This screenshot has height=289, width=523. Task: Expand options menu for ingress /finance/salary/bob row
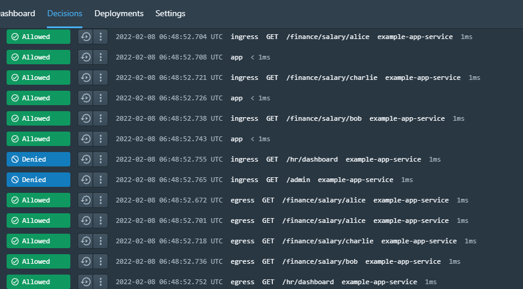pyautogui.click(x=101, y=118)
